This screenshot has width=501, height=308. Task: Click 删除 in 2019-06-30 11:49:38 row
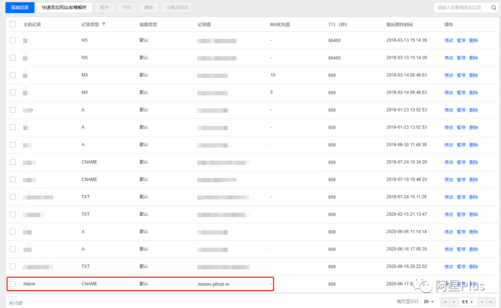pyautogui.click(x=474, y=145)
